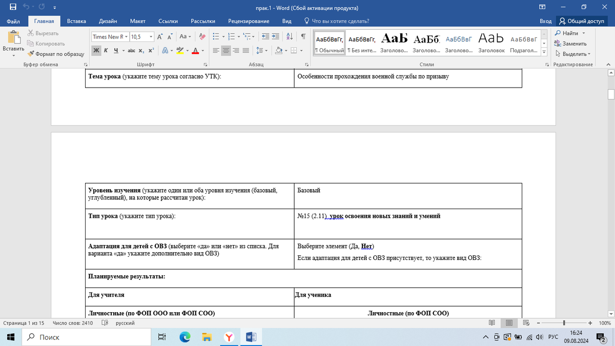Decrease paragraph indent
The image size is (615, 346).
265,37
